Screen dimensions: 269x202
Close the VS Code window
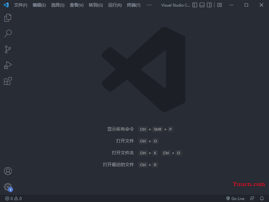pyautogui.click(x=261, y=5)
